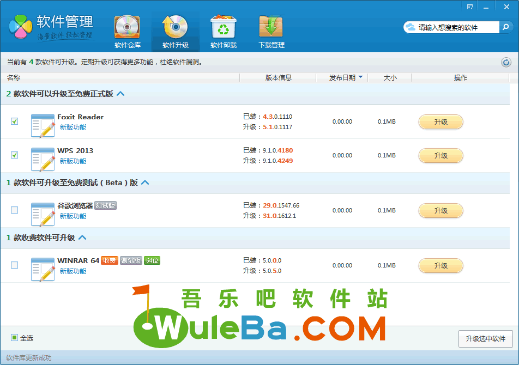Check the WINRAR 64 checkbox
Image resolution: width=519 pixels, height=365 pixels.
(15, 265)
